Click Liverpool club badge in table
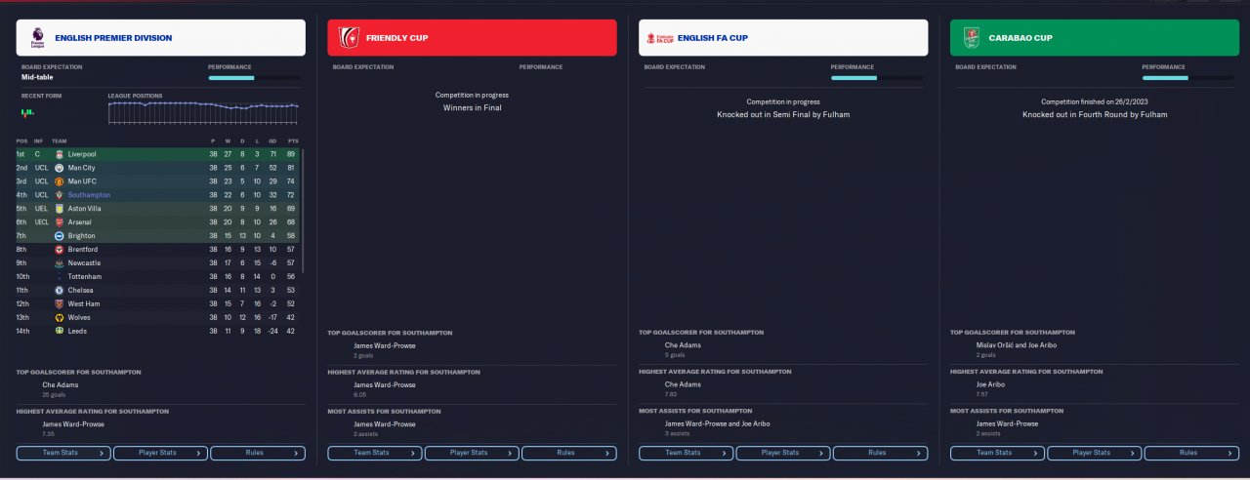 tap(59, 154)
